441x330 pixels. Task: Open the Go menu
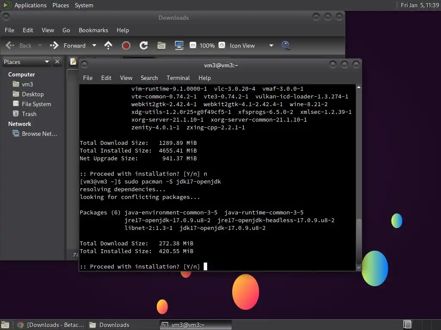pyautogui.click(x=66, y=30)
